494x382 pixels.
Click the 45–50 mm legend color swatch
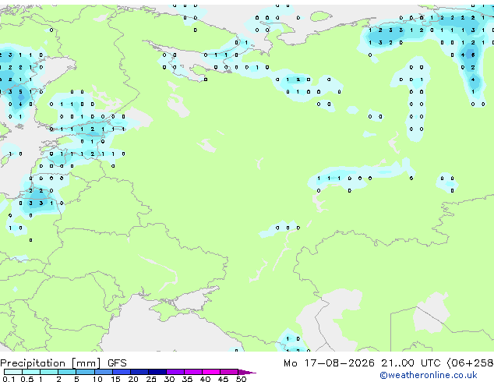tap(229, 372)
